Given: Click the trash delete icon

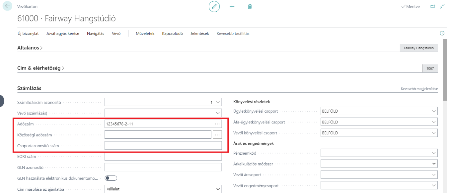Looking at the screenshot, I should coord(250,7).
